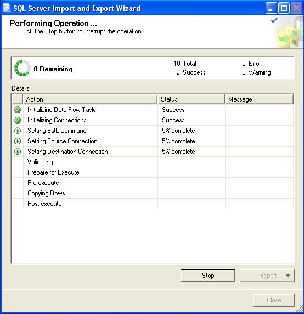The width and height of the screenshot is (304, 314).
Task: Select the Prepare for Execute row
Action: (x=153, y=172)
